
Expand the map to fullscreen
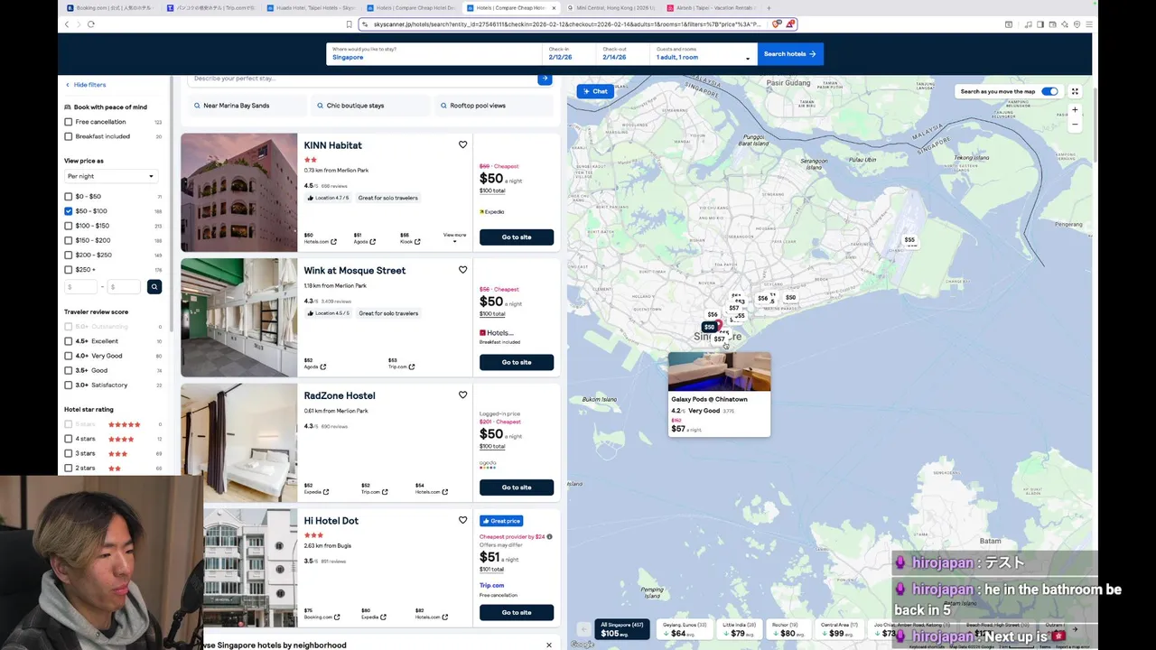click(x=1075, y=91)
